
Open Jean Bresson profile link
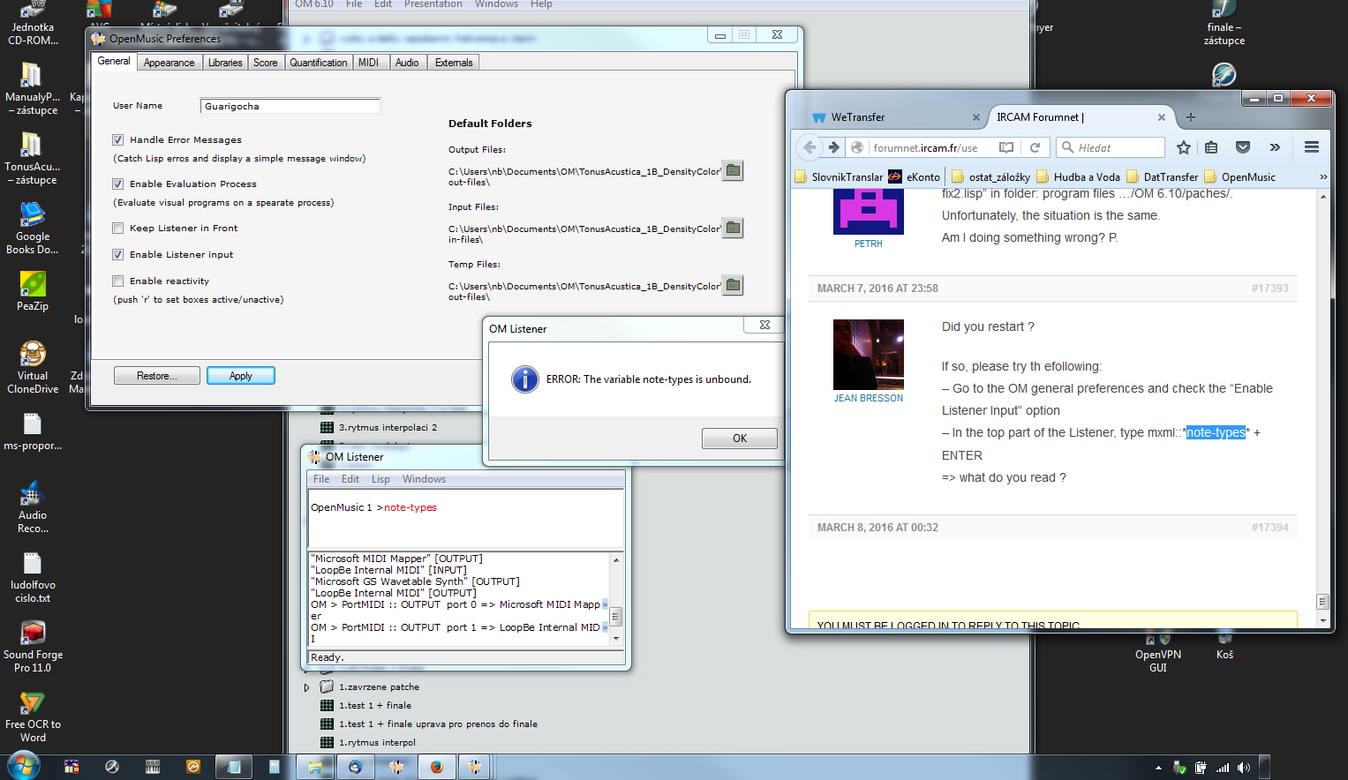[x=869, y=398]
